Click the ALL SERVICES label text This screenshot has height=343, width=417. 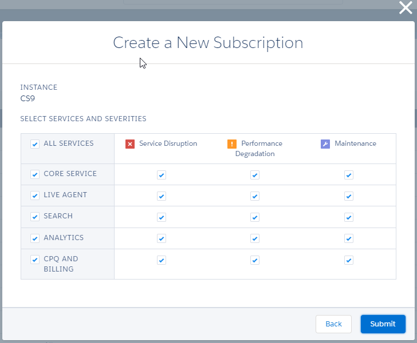tap(69, 143)
